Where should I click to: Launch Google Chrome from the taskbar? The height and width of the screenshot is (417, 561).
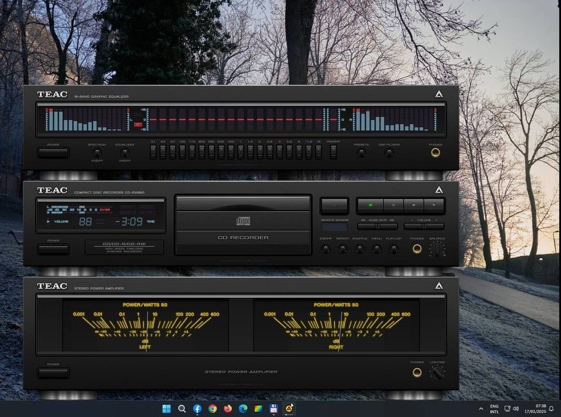[212, 409]
